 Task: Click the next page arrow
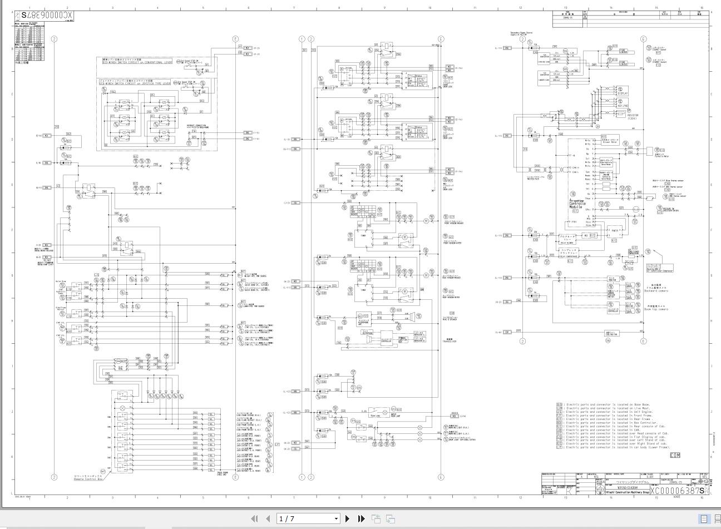pos(347,518)
